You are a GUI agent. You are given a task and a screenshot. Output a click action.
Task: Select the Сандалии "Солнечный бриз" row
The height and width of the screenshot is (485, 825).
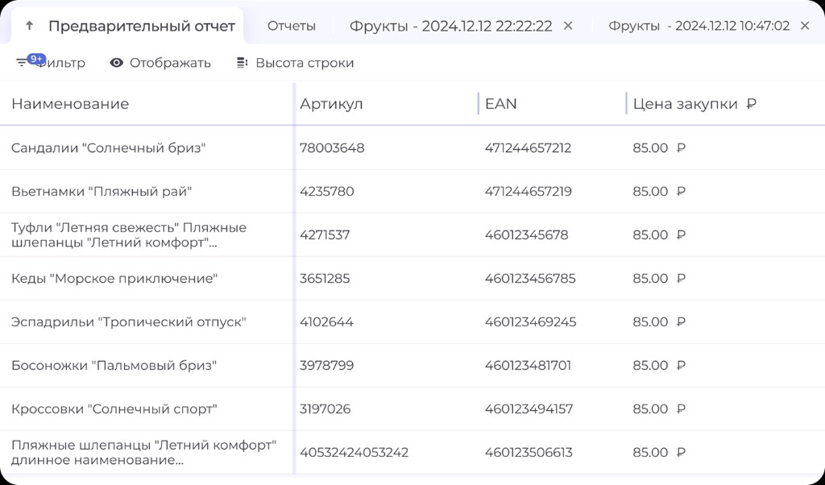[109, 148]
